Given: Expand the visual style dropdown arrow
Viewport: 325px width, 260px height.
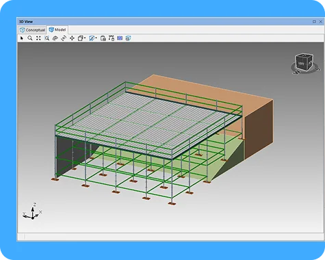Looking at the screenshot, I should (96, 38).
